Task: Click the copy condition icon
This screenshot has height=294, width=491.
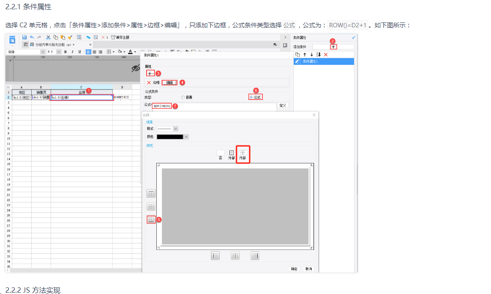Action: tap(298, 55)
